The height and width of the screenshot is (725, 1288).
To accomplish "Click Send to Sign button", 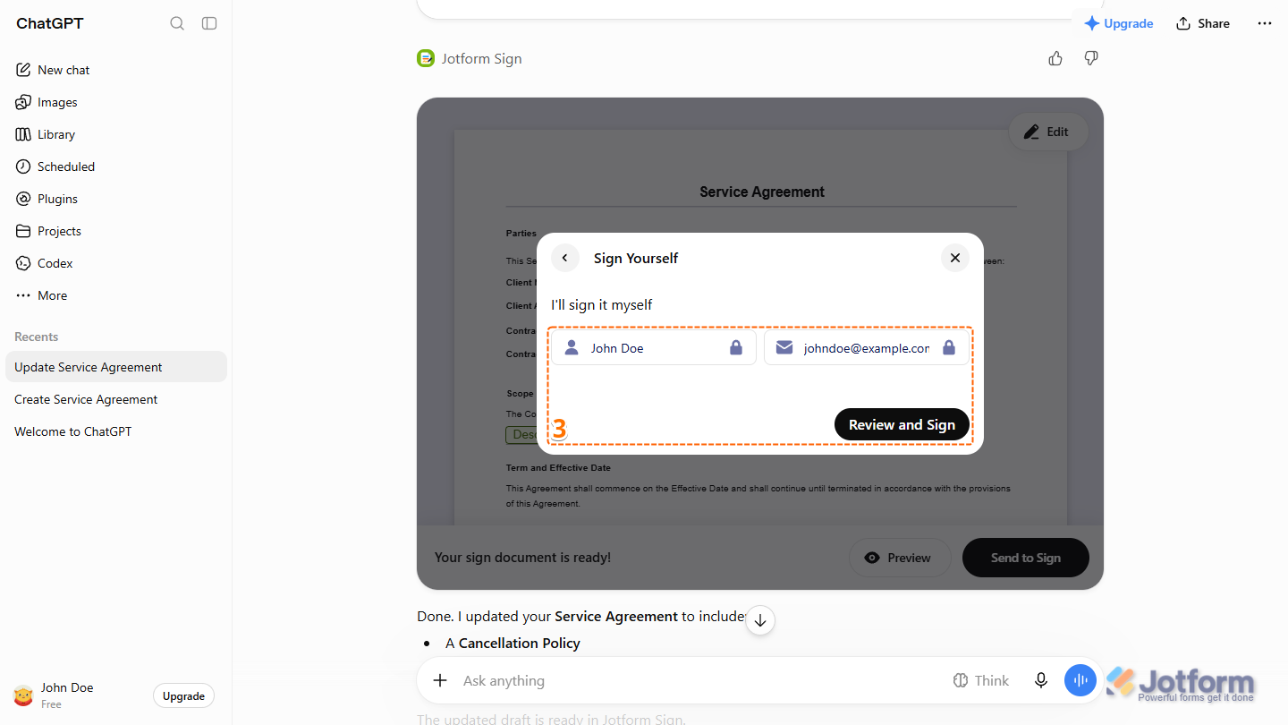I will (x=1026, y=558).
